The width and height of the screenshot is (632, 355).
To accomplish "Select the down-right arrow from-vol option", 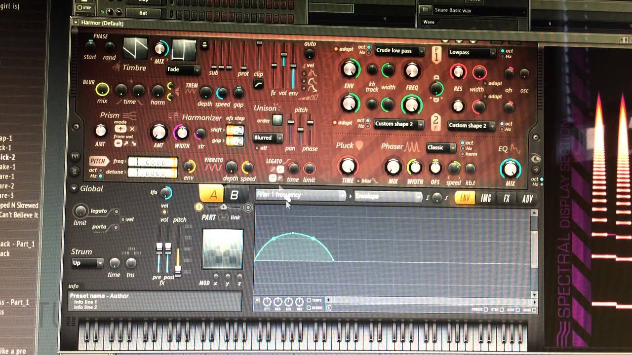I will coord(133,143).
